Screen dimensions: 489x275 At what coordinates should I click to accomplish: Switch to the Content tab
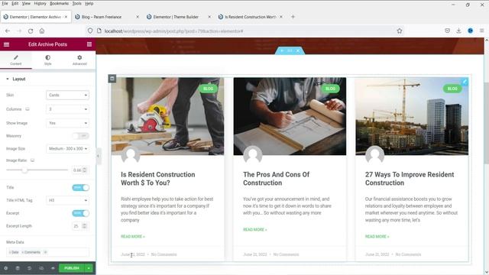point(16,60)
